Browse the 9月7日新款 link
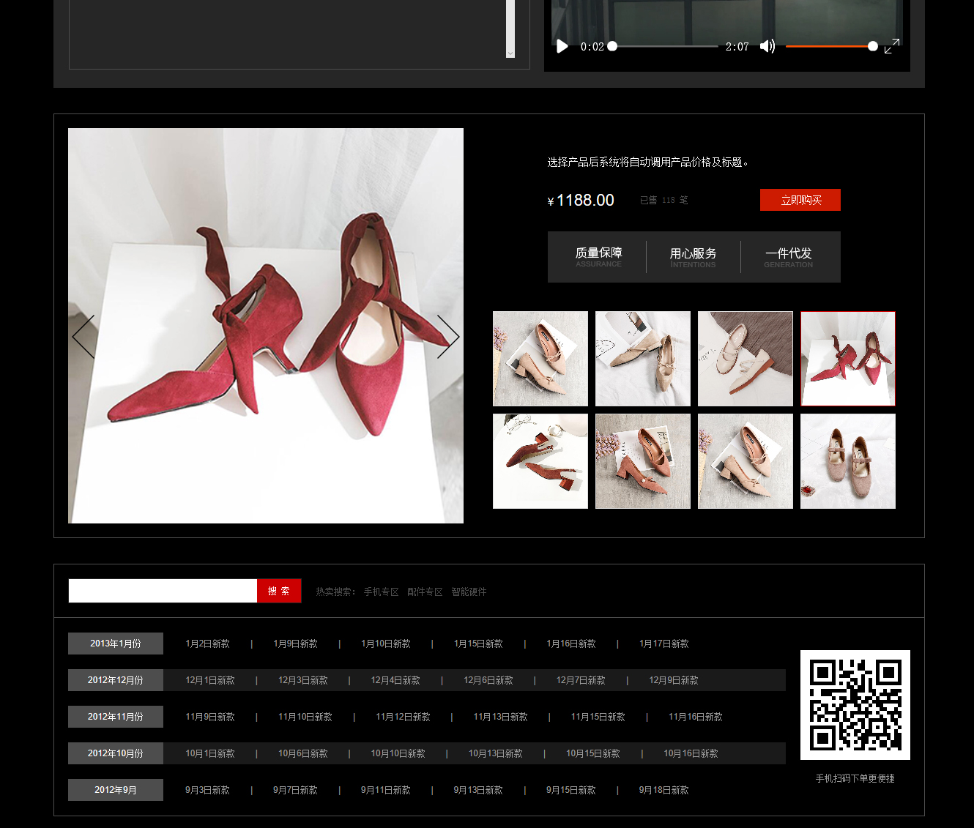 [x=295, y=790]
